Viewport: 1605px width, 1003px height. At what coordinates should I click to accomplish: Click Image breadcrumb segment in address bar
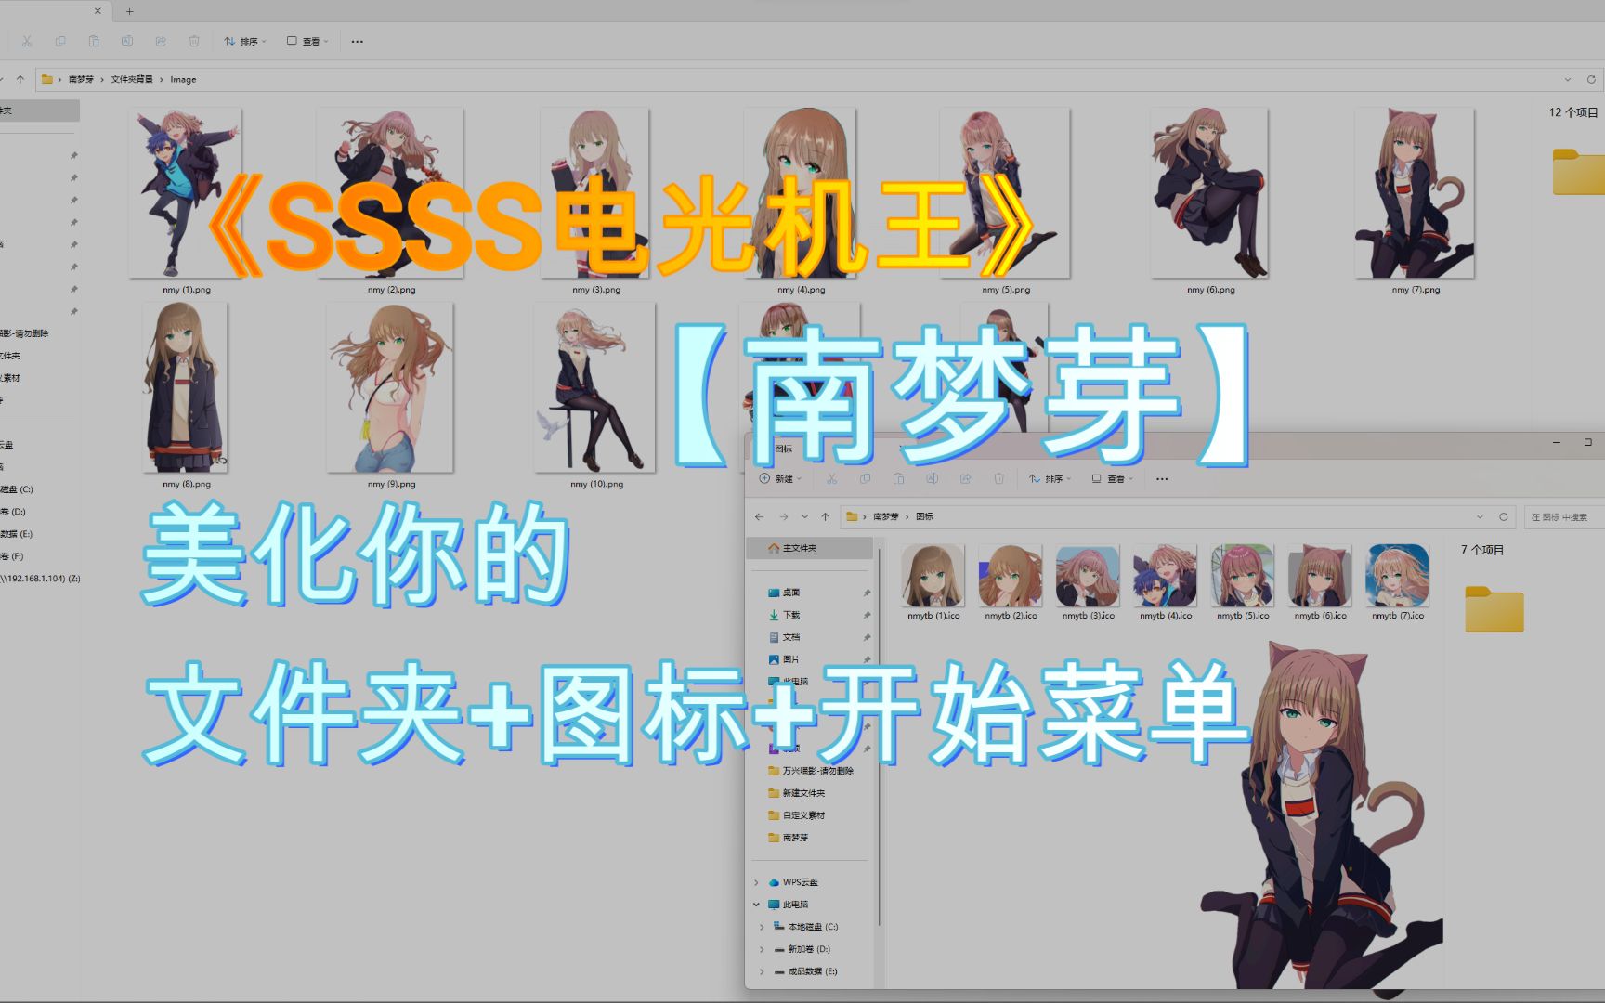tap(183, 79)
